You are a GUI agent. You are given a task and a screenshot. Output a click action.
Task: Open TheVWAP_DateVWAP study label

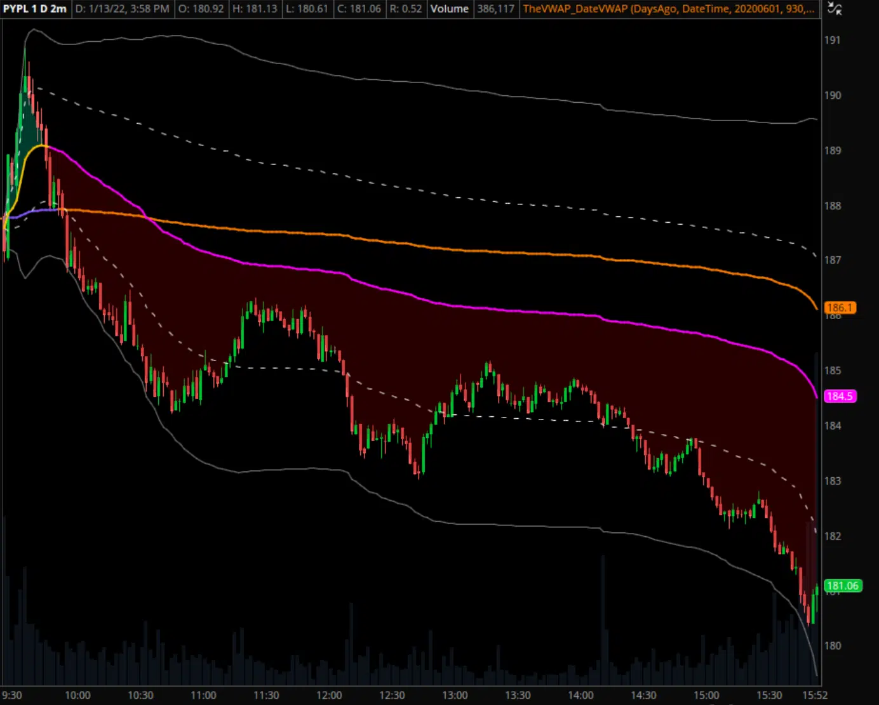tap(668, 9)
